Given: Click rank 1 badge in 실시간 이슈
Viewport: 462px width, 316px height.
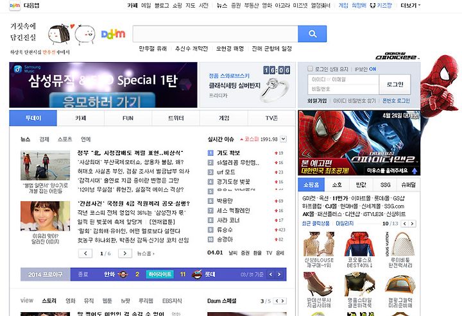Looking at the screenshot, I should pyautogui.click(x=210, y=153).
